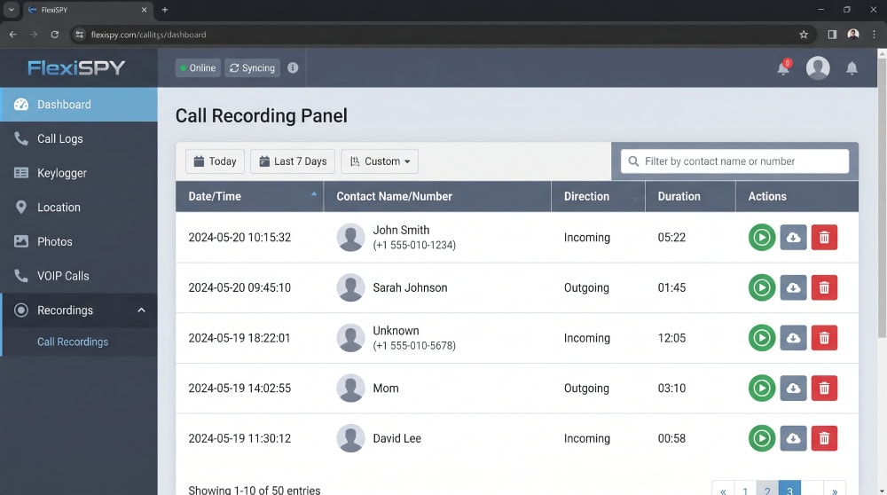Open Location in the sidebar

(x=79, y=208)
